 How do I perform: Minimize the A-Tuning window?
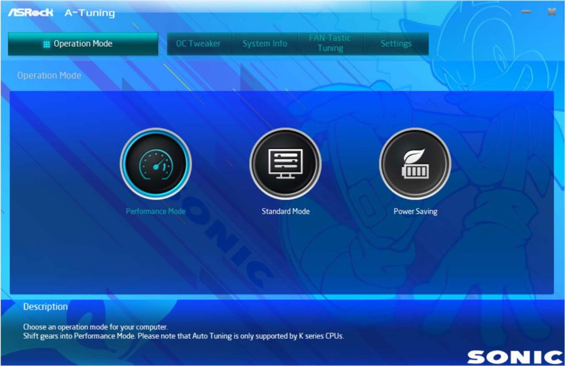tap(526, 12)
